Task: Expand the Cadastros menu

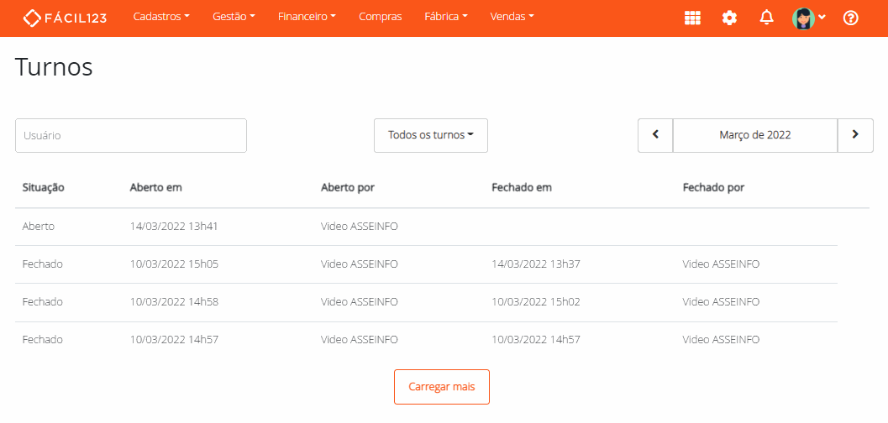Action: point(161,17)
